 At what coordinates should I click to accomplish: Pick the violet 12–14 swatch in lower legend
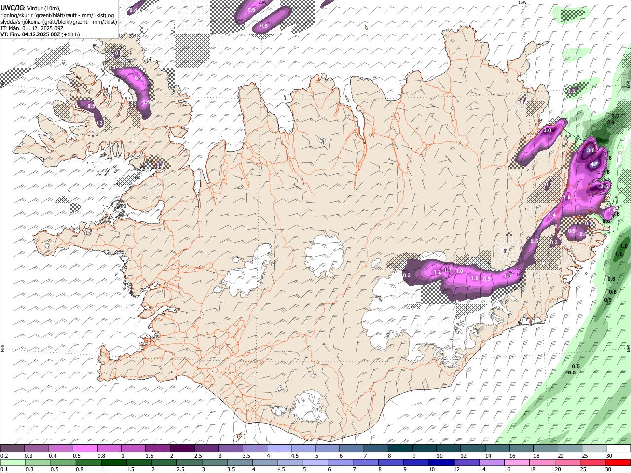tap(467, 462)
